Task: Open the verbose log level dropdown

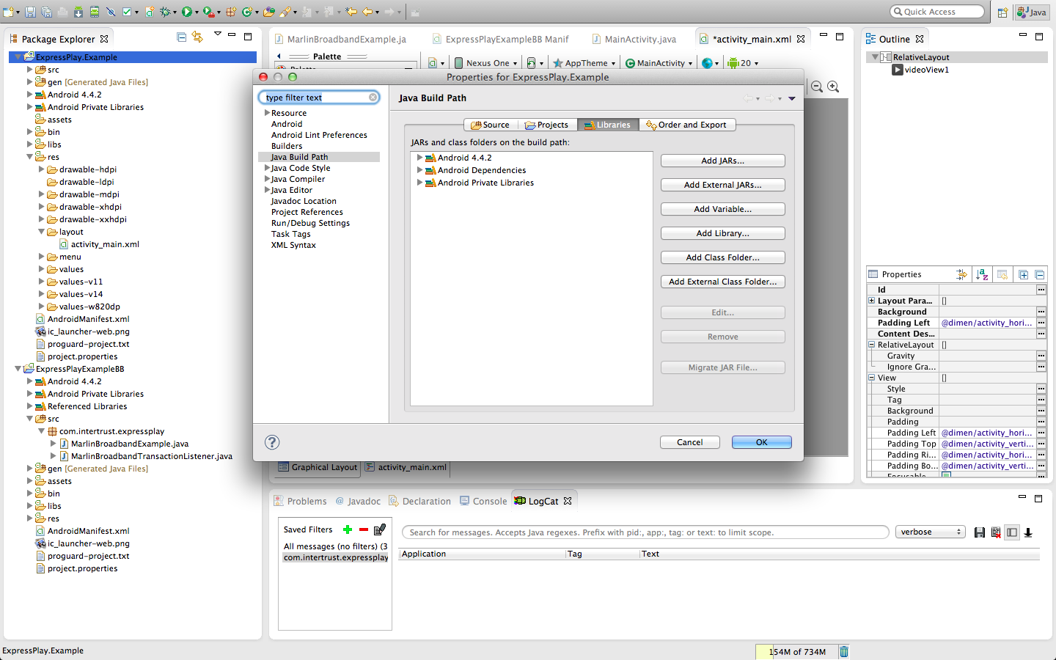Action: [x=930, y=532]
